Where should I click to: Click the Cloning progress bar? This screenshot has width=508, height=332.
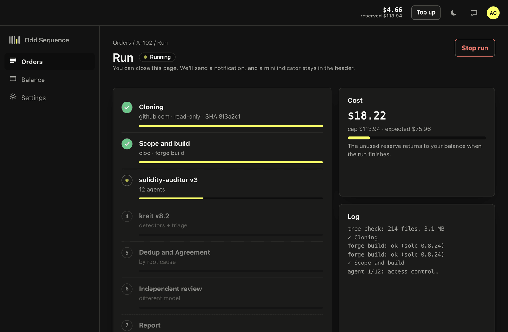coord(231,126)
